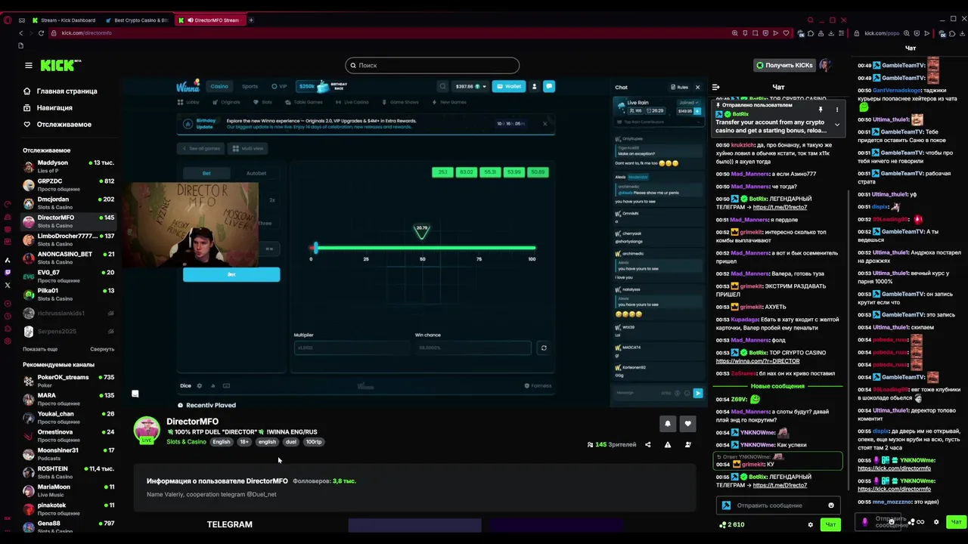
Task: Share the stream via share icon
Action: 647,445
